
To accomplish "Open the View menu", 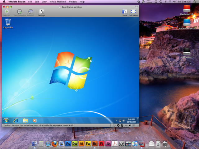I will click(44, 2).
